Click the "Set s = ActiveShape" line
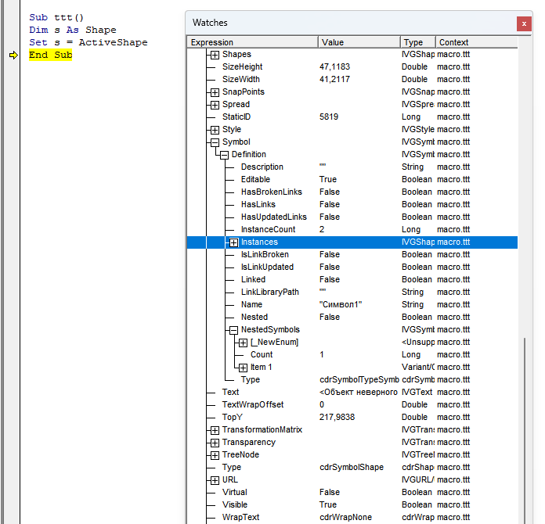Viewport: 545px width, 524px height. pyautogui.click(x=88, y=42)
